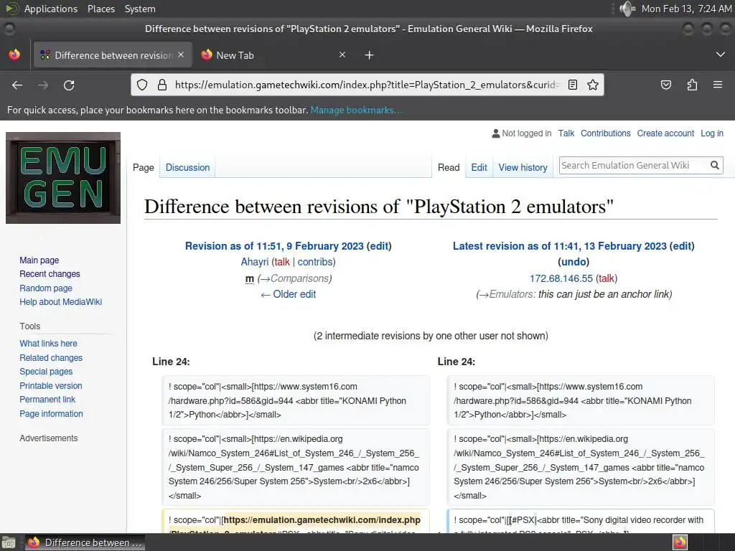Image resolution: width=735 pixels, height=551 pixels.
Task: Open the Talk link in the user bar
Action: tap(566, 133)
